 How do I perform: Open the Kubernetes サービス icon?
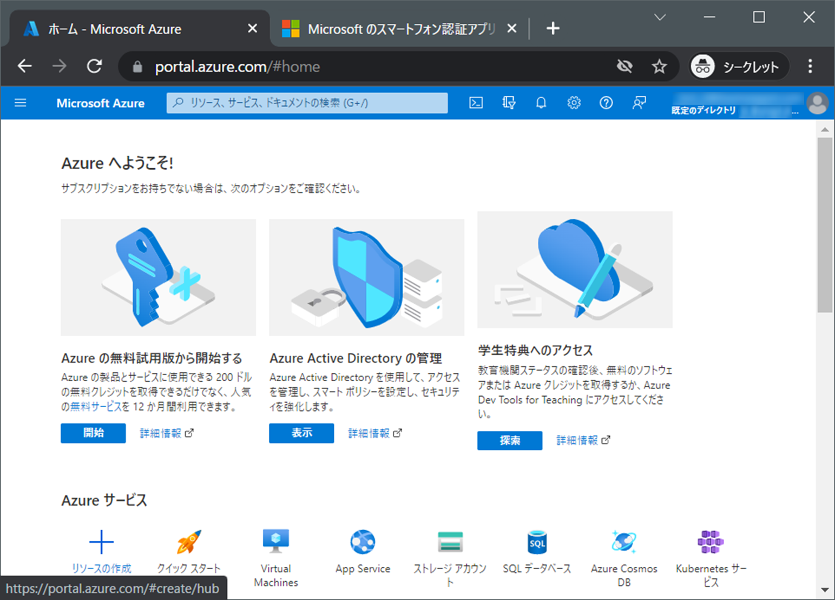711,542
